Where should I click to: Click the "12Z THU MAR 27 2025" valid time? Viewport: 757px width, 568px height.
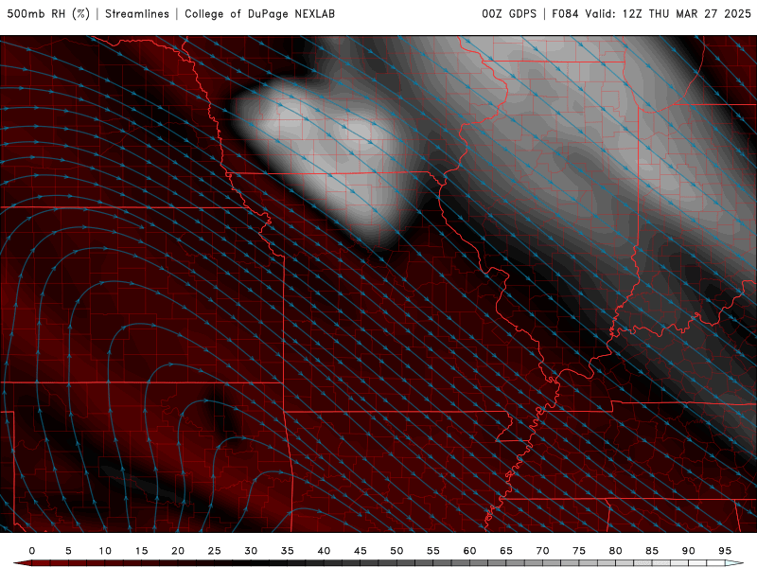click(687, 13)
